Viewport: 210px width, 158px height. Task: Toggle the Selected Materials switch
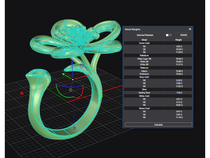coord(169,35)
